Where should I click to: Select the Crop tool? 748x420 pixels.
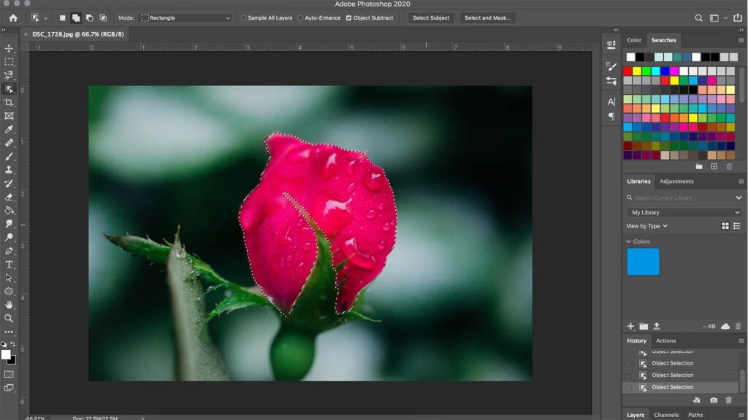(x=9, y=103)
